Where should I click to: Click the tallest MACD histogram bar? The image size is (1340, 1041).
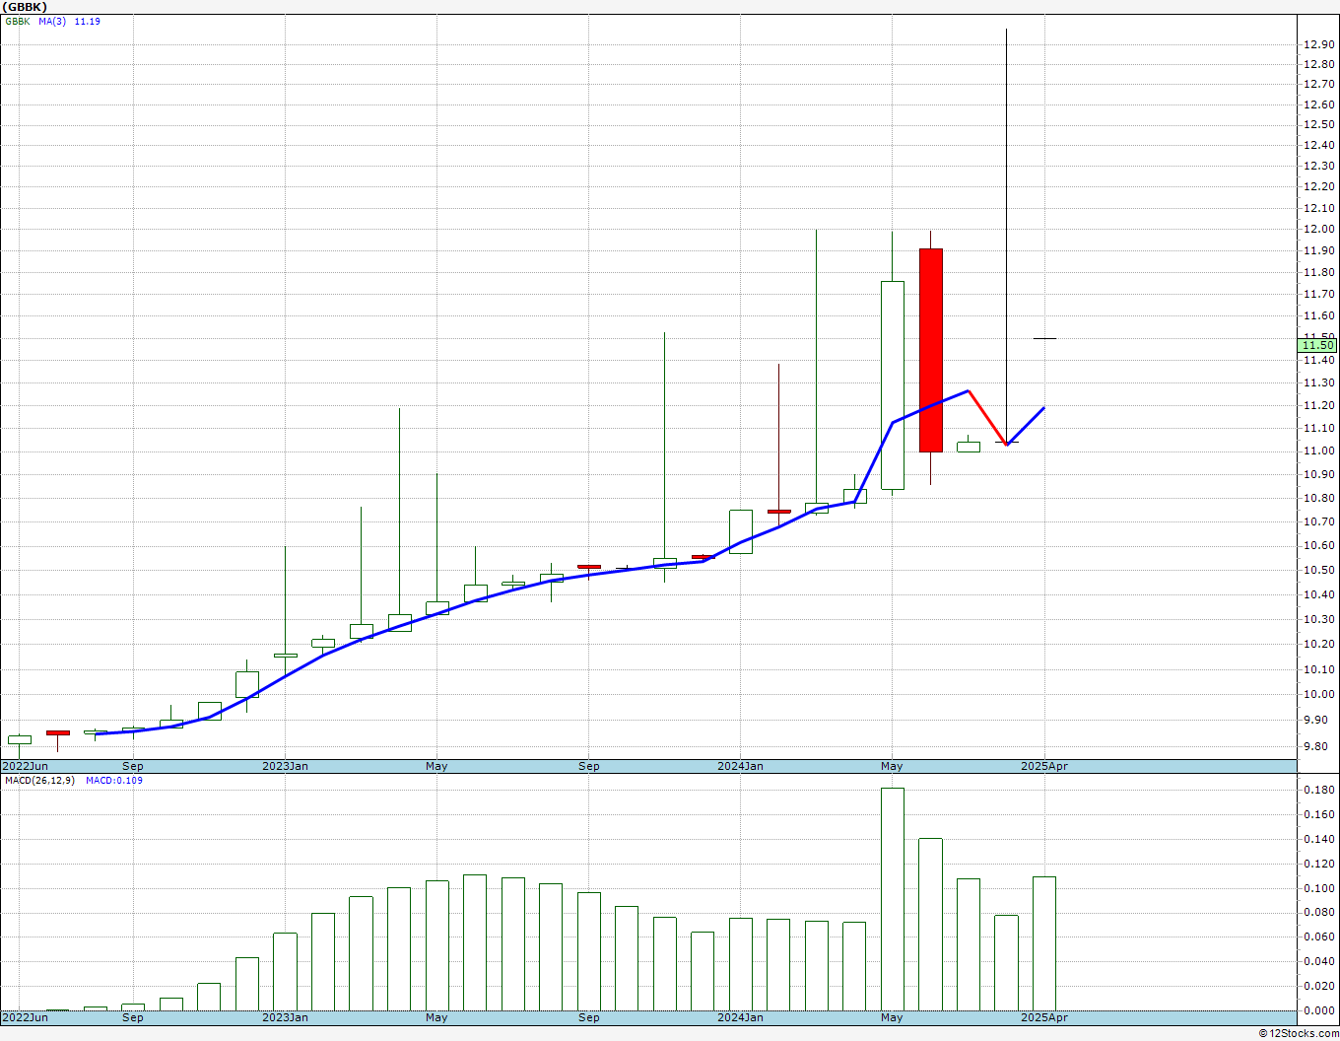[x=892, y=899]
